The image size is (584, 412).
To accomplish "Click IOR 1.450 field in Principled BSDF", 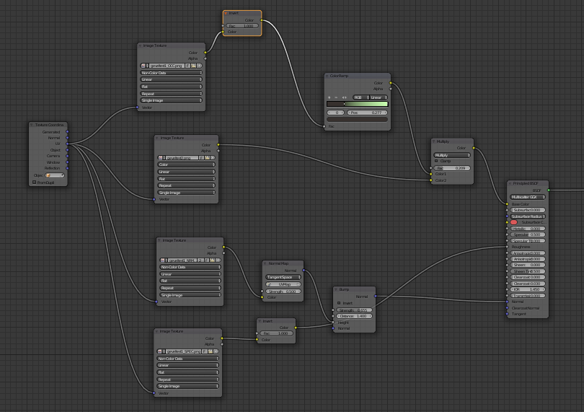I will [528, 289].
